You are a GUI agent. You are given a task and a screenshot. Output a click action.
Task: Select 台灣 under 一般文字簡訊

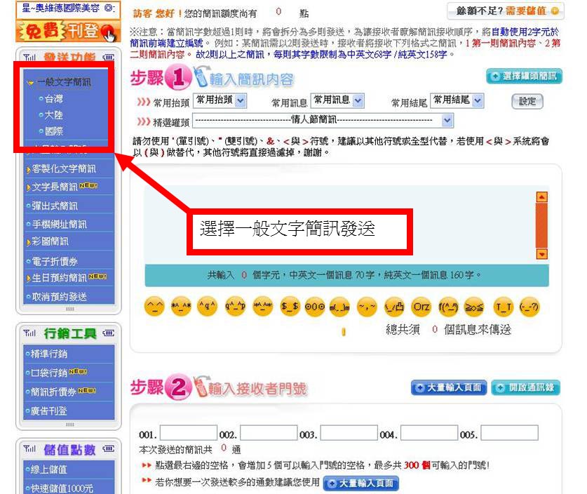(x=54, y=100)
